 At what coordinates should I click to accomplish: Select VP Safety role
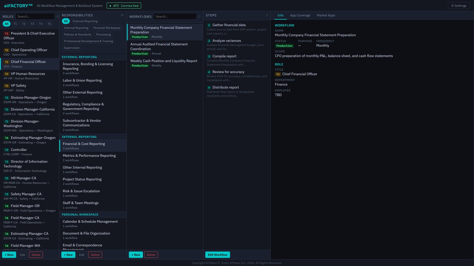click(30, 88)
